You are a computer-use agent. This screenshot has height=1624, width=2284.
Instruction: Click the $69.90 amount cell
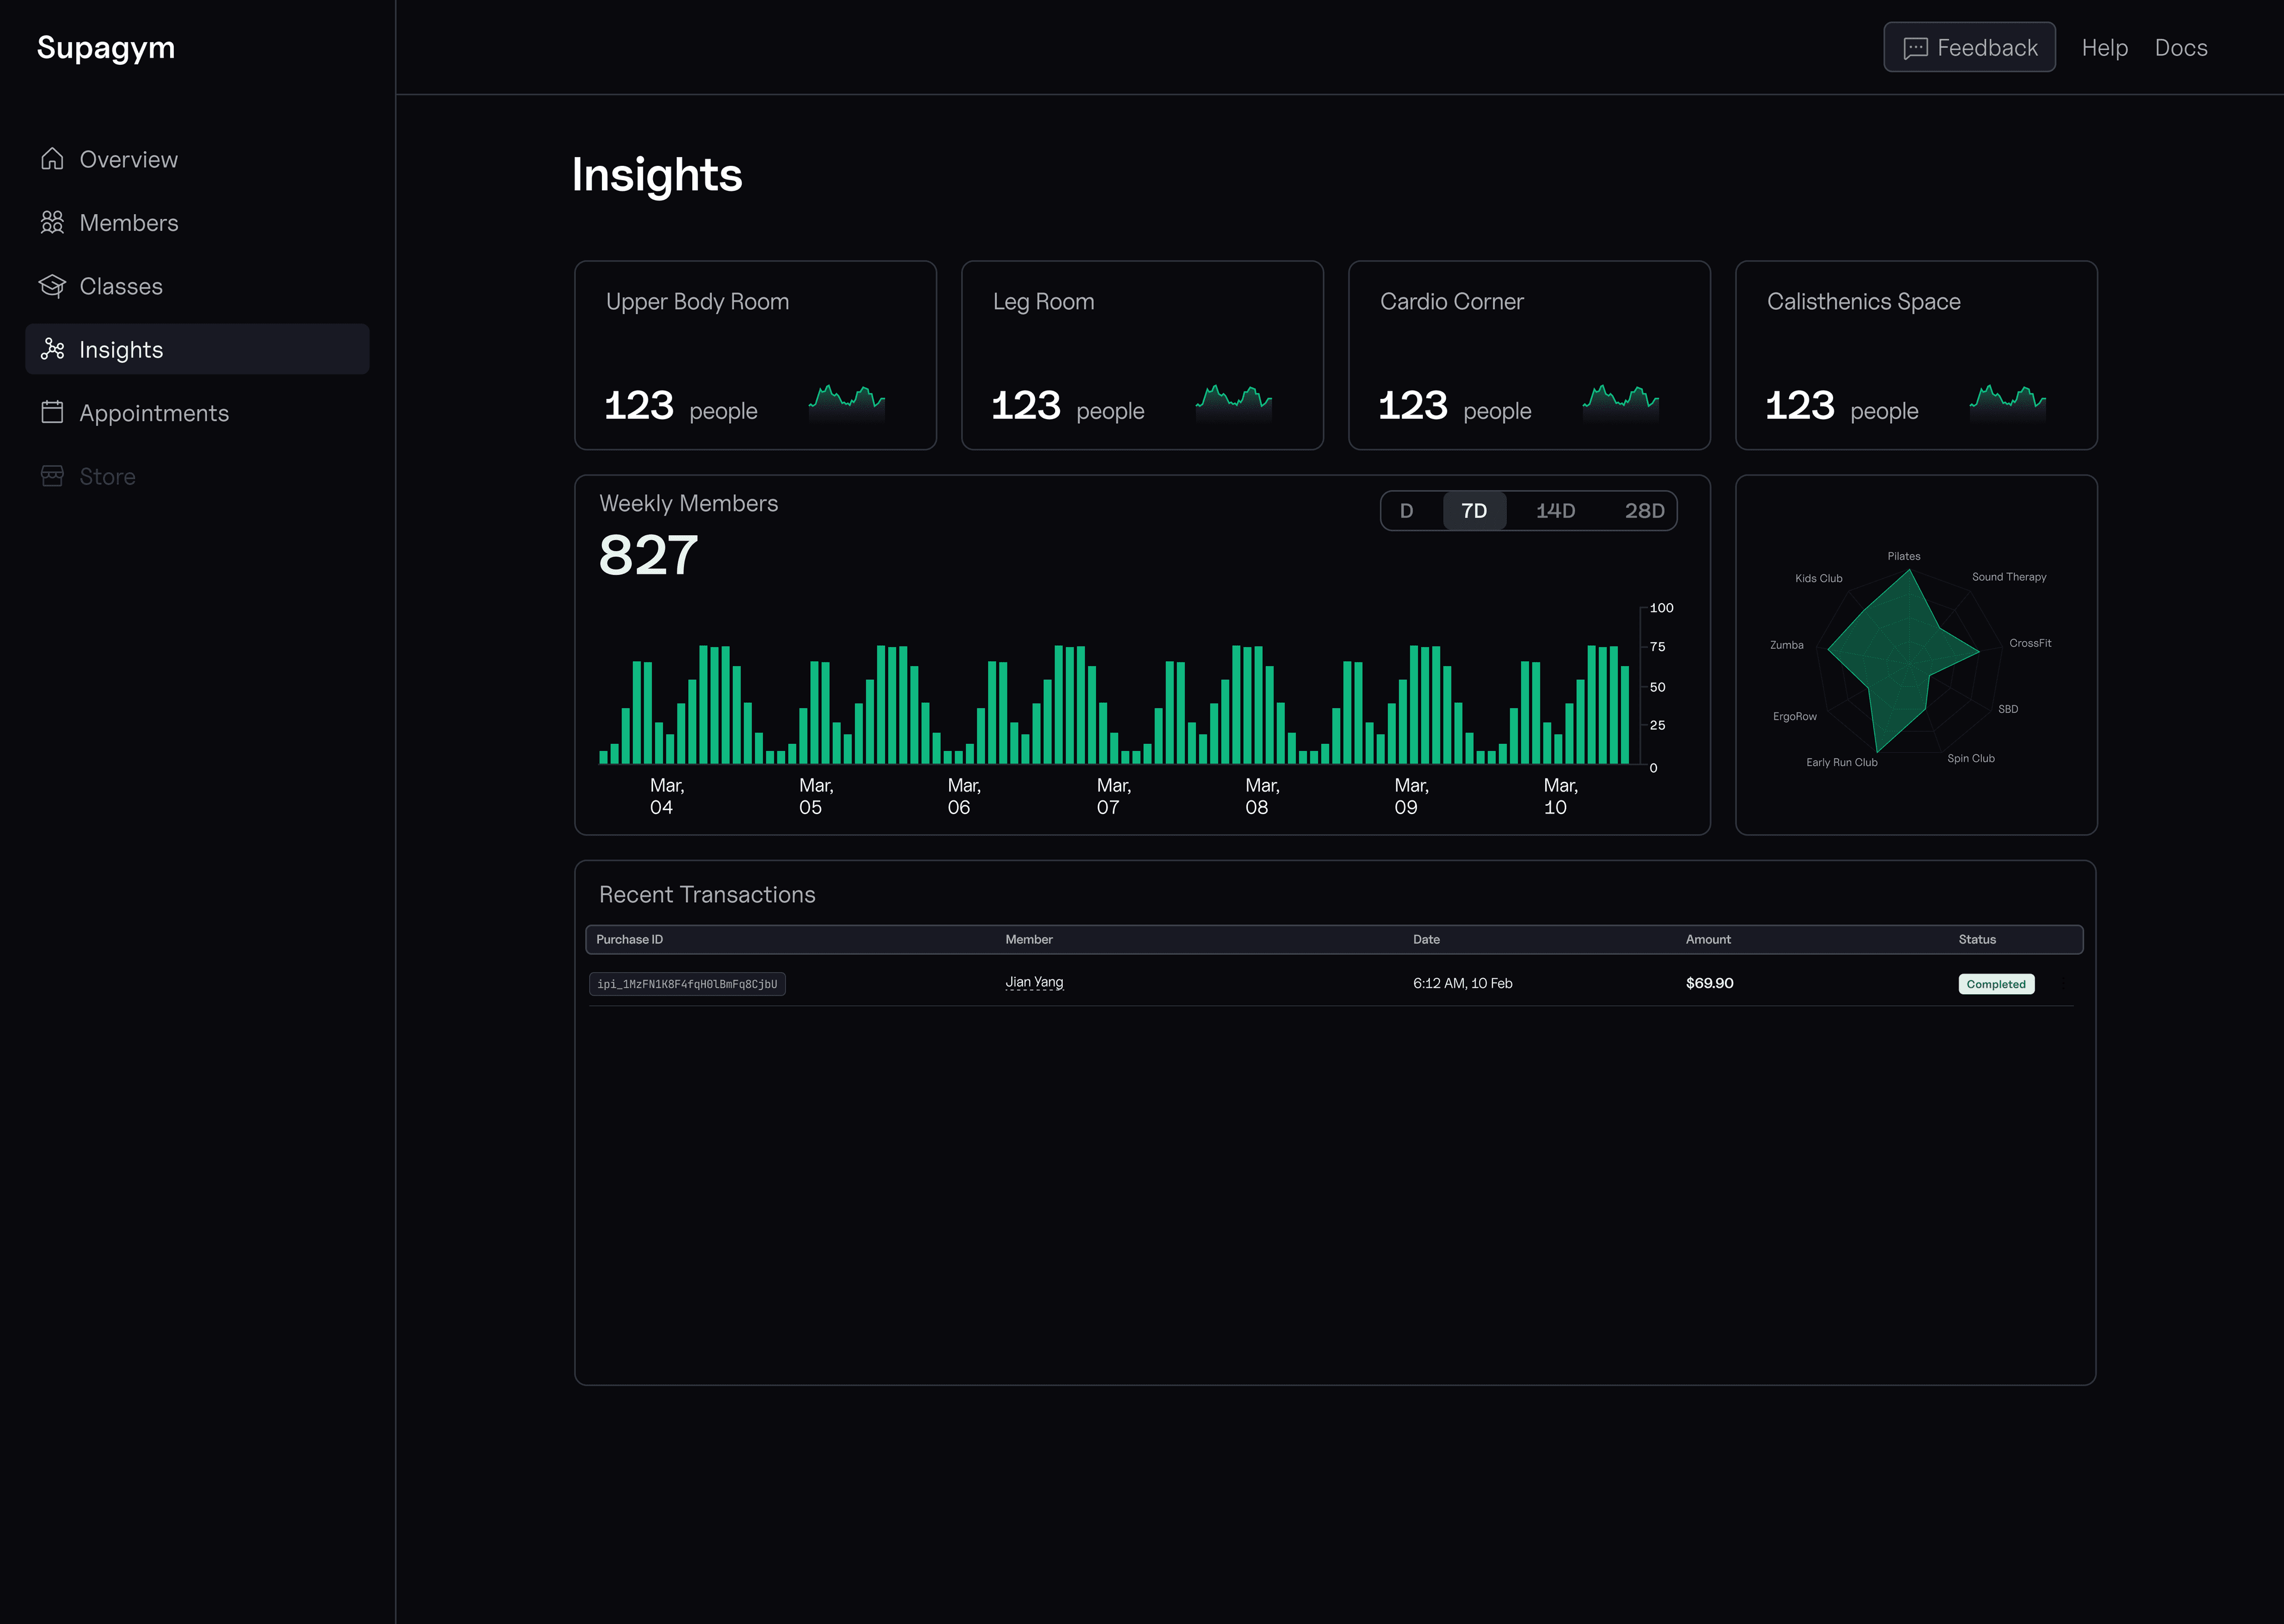(x=1709, y=983)
